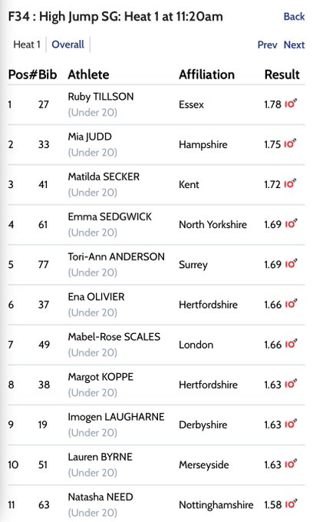Switch to the Overall tab

(x=68, y=45)
